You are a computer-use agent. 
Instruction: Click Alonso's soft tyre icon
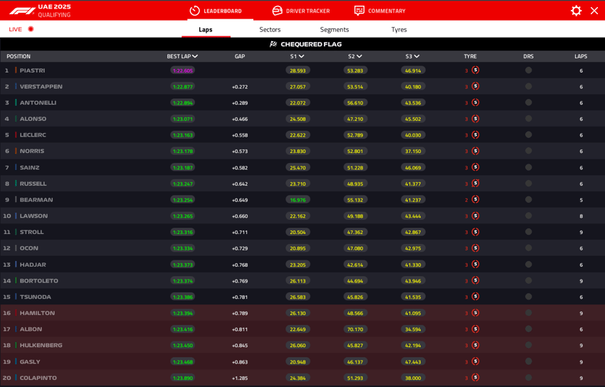click(475, 119)
